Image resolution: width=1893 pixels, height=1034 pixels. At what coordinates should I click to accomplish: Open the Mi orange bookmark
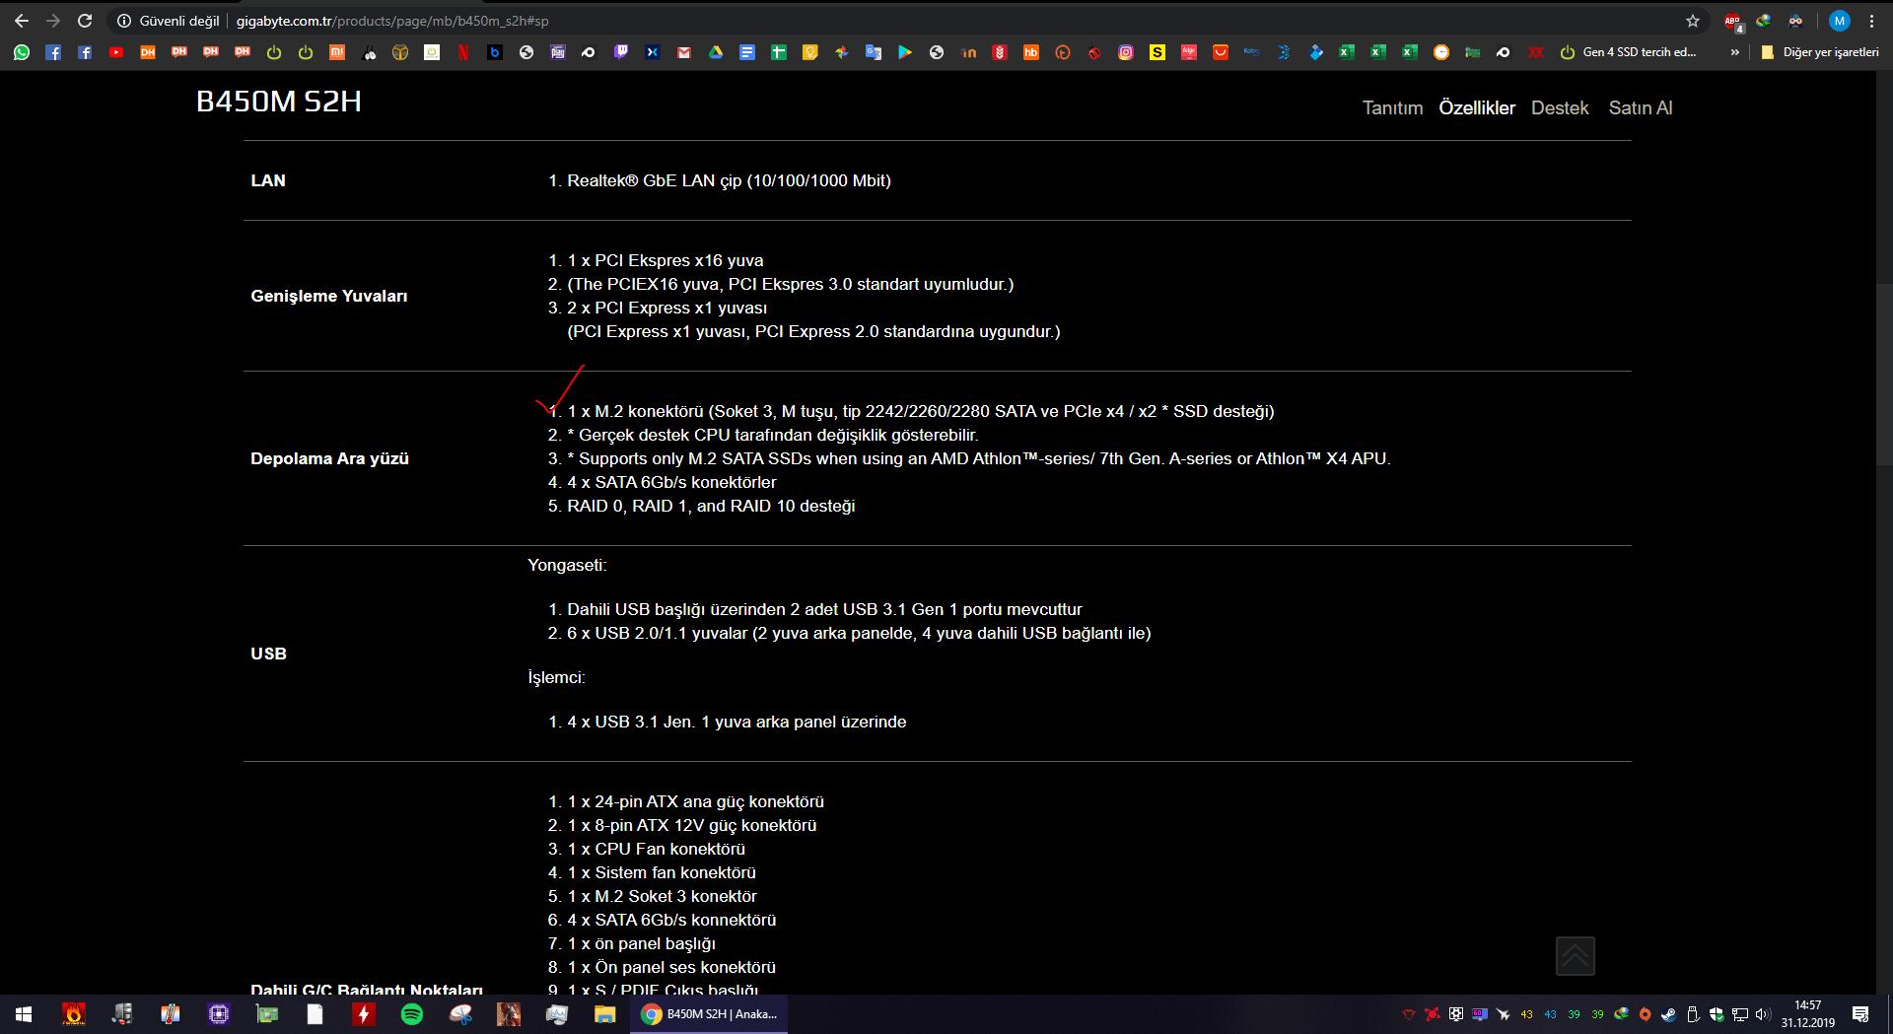(x=337, y=52)
